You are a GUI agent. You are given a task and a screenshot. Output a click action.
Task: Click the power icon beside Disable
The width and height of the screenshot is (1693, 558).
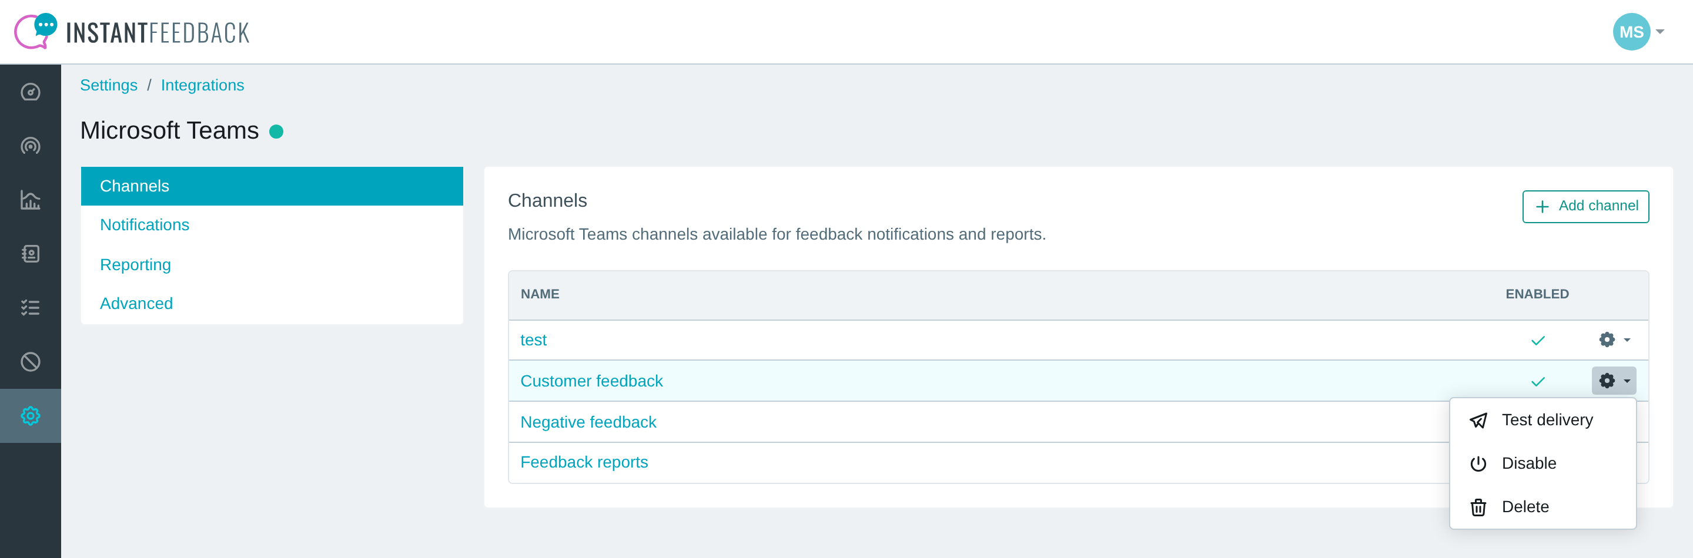1478,463
